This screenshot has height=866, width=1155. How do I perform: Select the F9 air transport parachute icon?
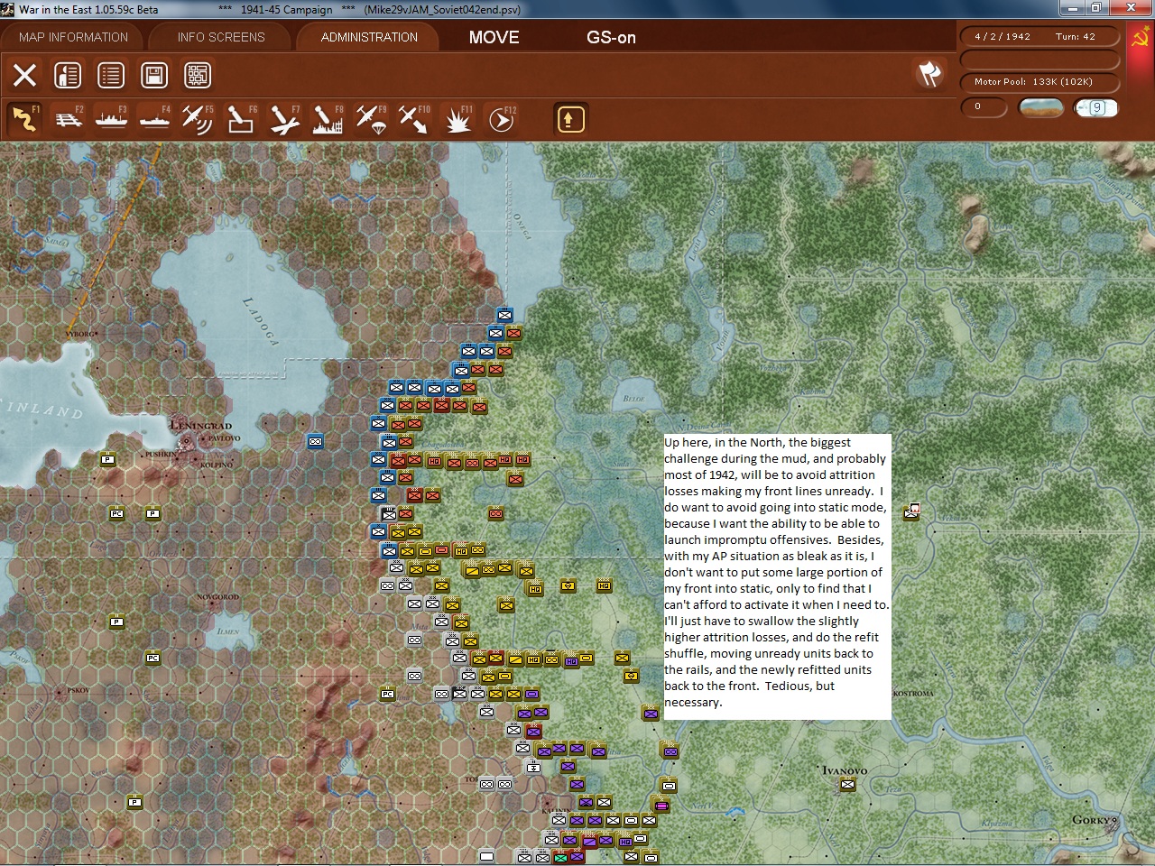[371, 118]
